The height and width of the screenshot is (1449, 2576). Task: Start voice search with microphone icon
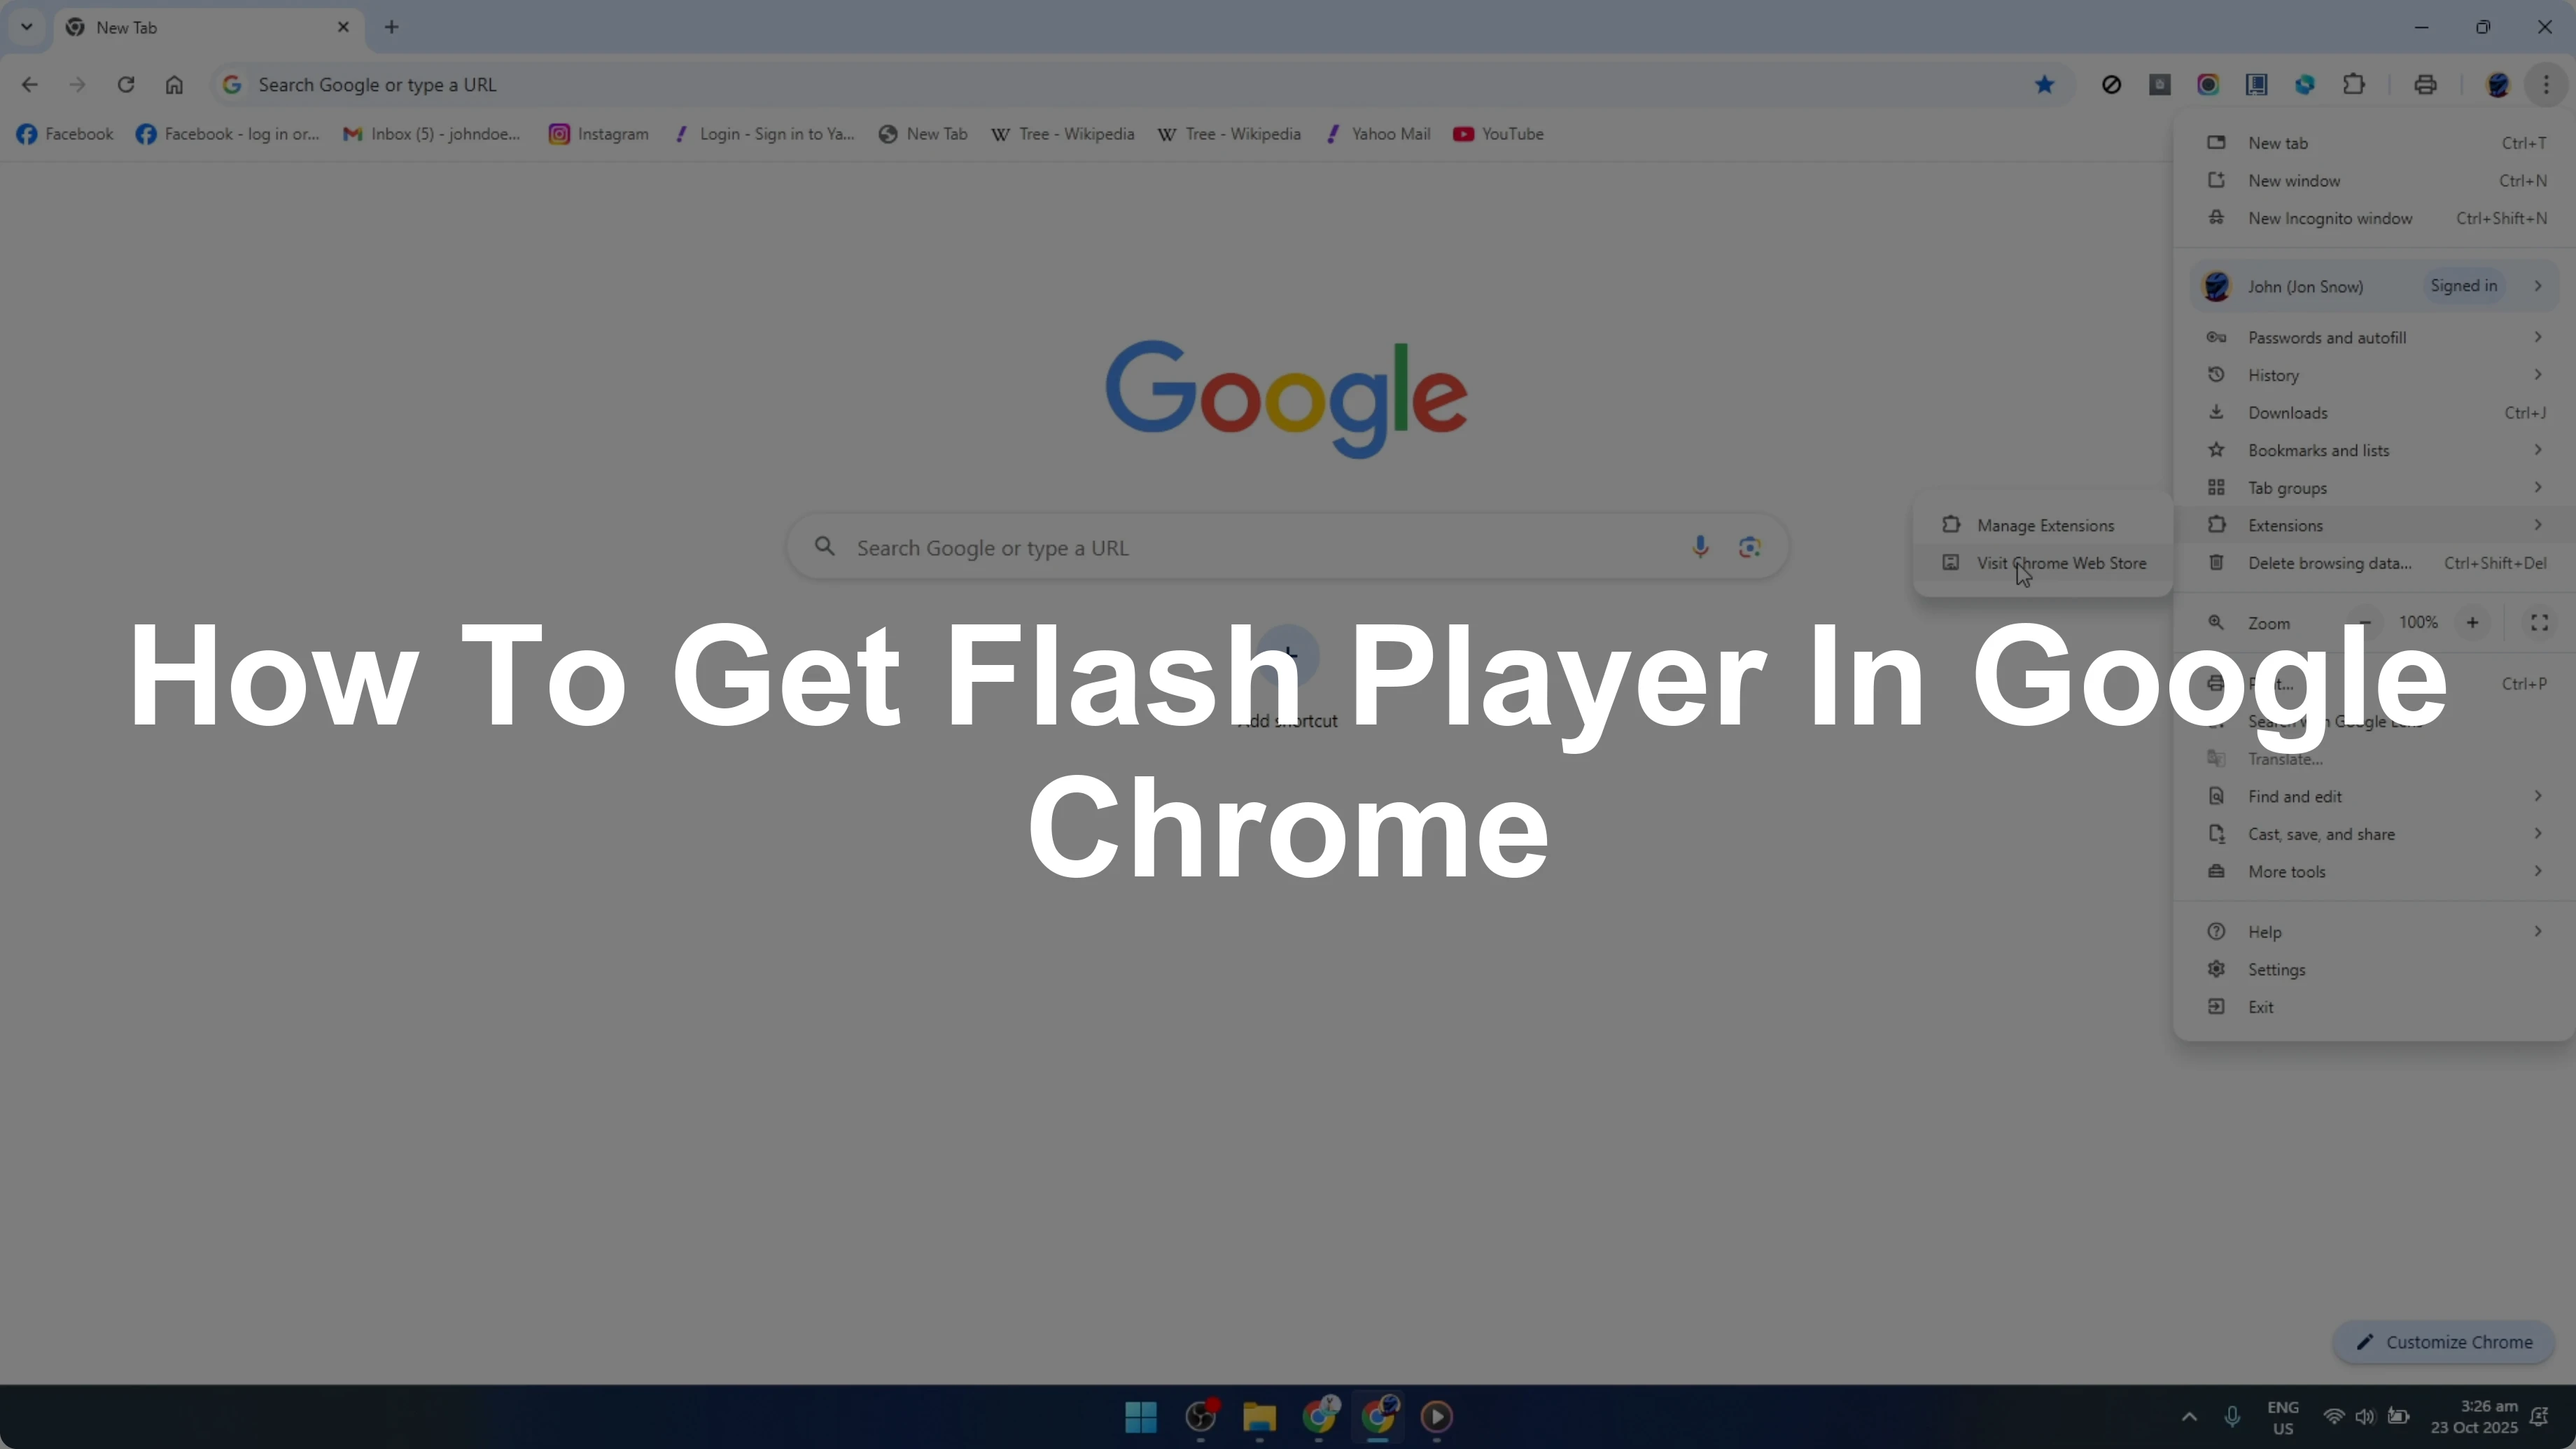coord(1700,547)
